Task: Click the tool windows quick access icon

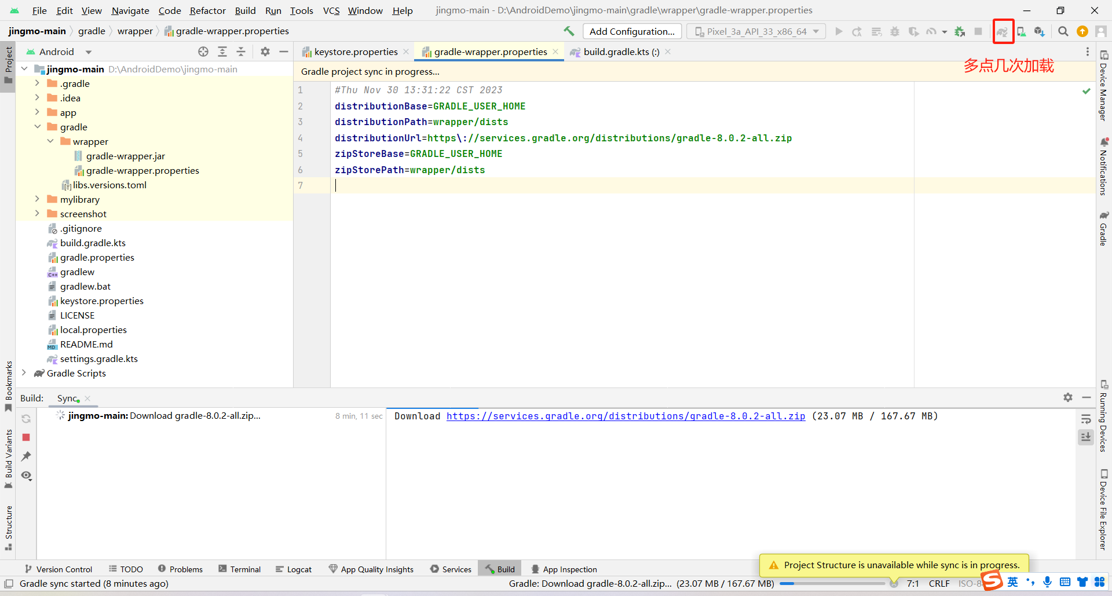Action: pos(9,584)
